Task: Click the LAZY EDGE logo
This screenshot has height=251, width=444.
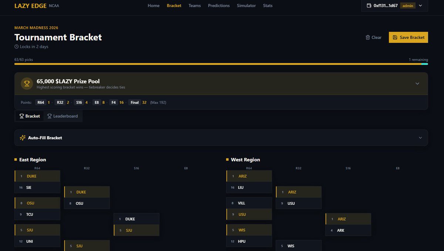Action: 30,6
